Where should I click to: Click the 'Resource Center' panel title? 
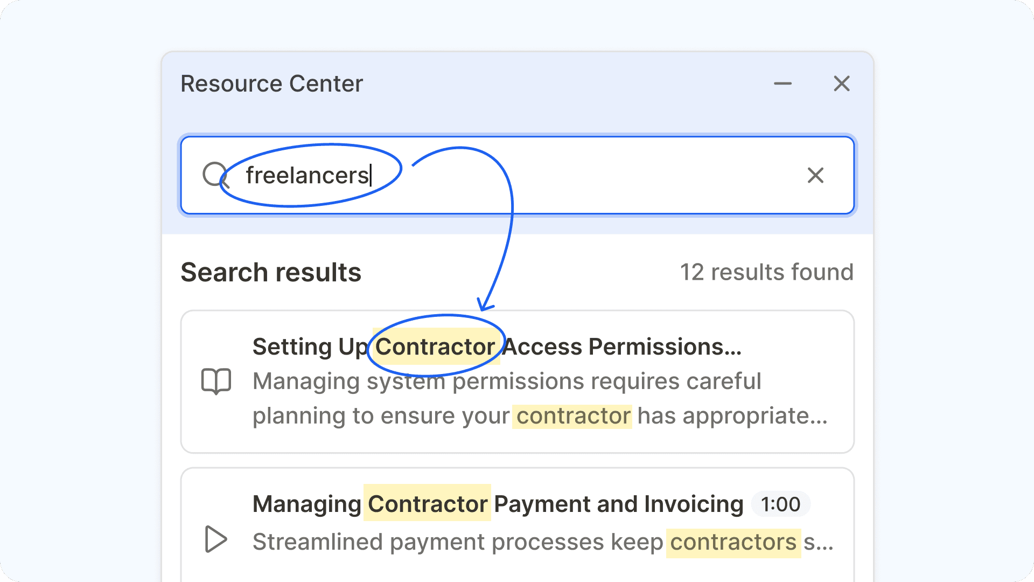click(x=271, y=84)
